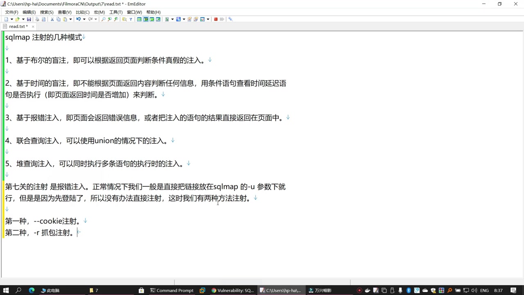
Task: Paste using the clipboard icon
Action: (65, 19)
